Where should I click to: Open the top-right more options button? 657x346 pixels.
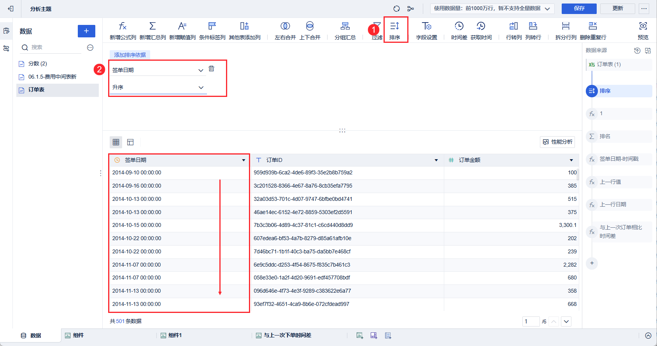[644, 9]
